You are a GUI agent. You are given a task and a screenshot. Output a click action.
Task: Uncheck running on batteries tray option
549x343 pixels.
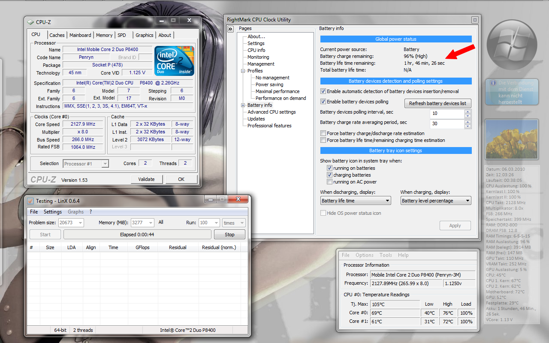329,168
